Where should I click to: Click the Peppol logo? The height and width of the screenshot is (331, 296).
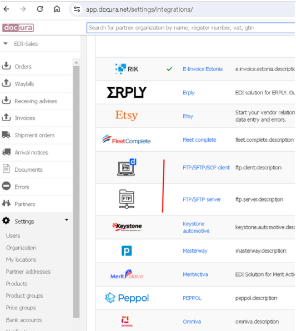127,298
